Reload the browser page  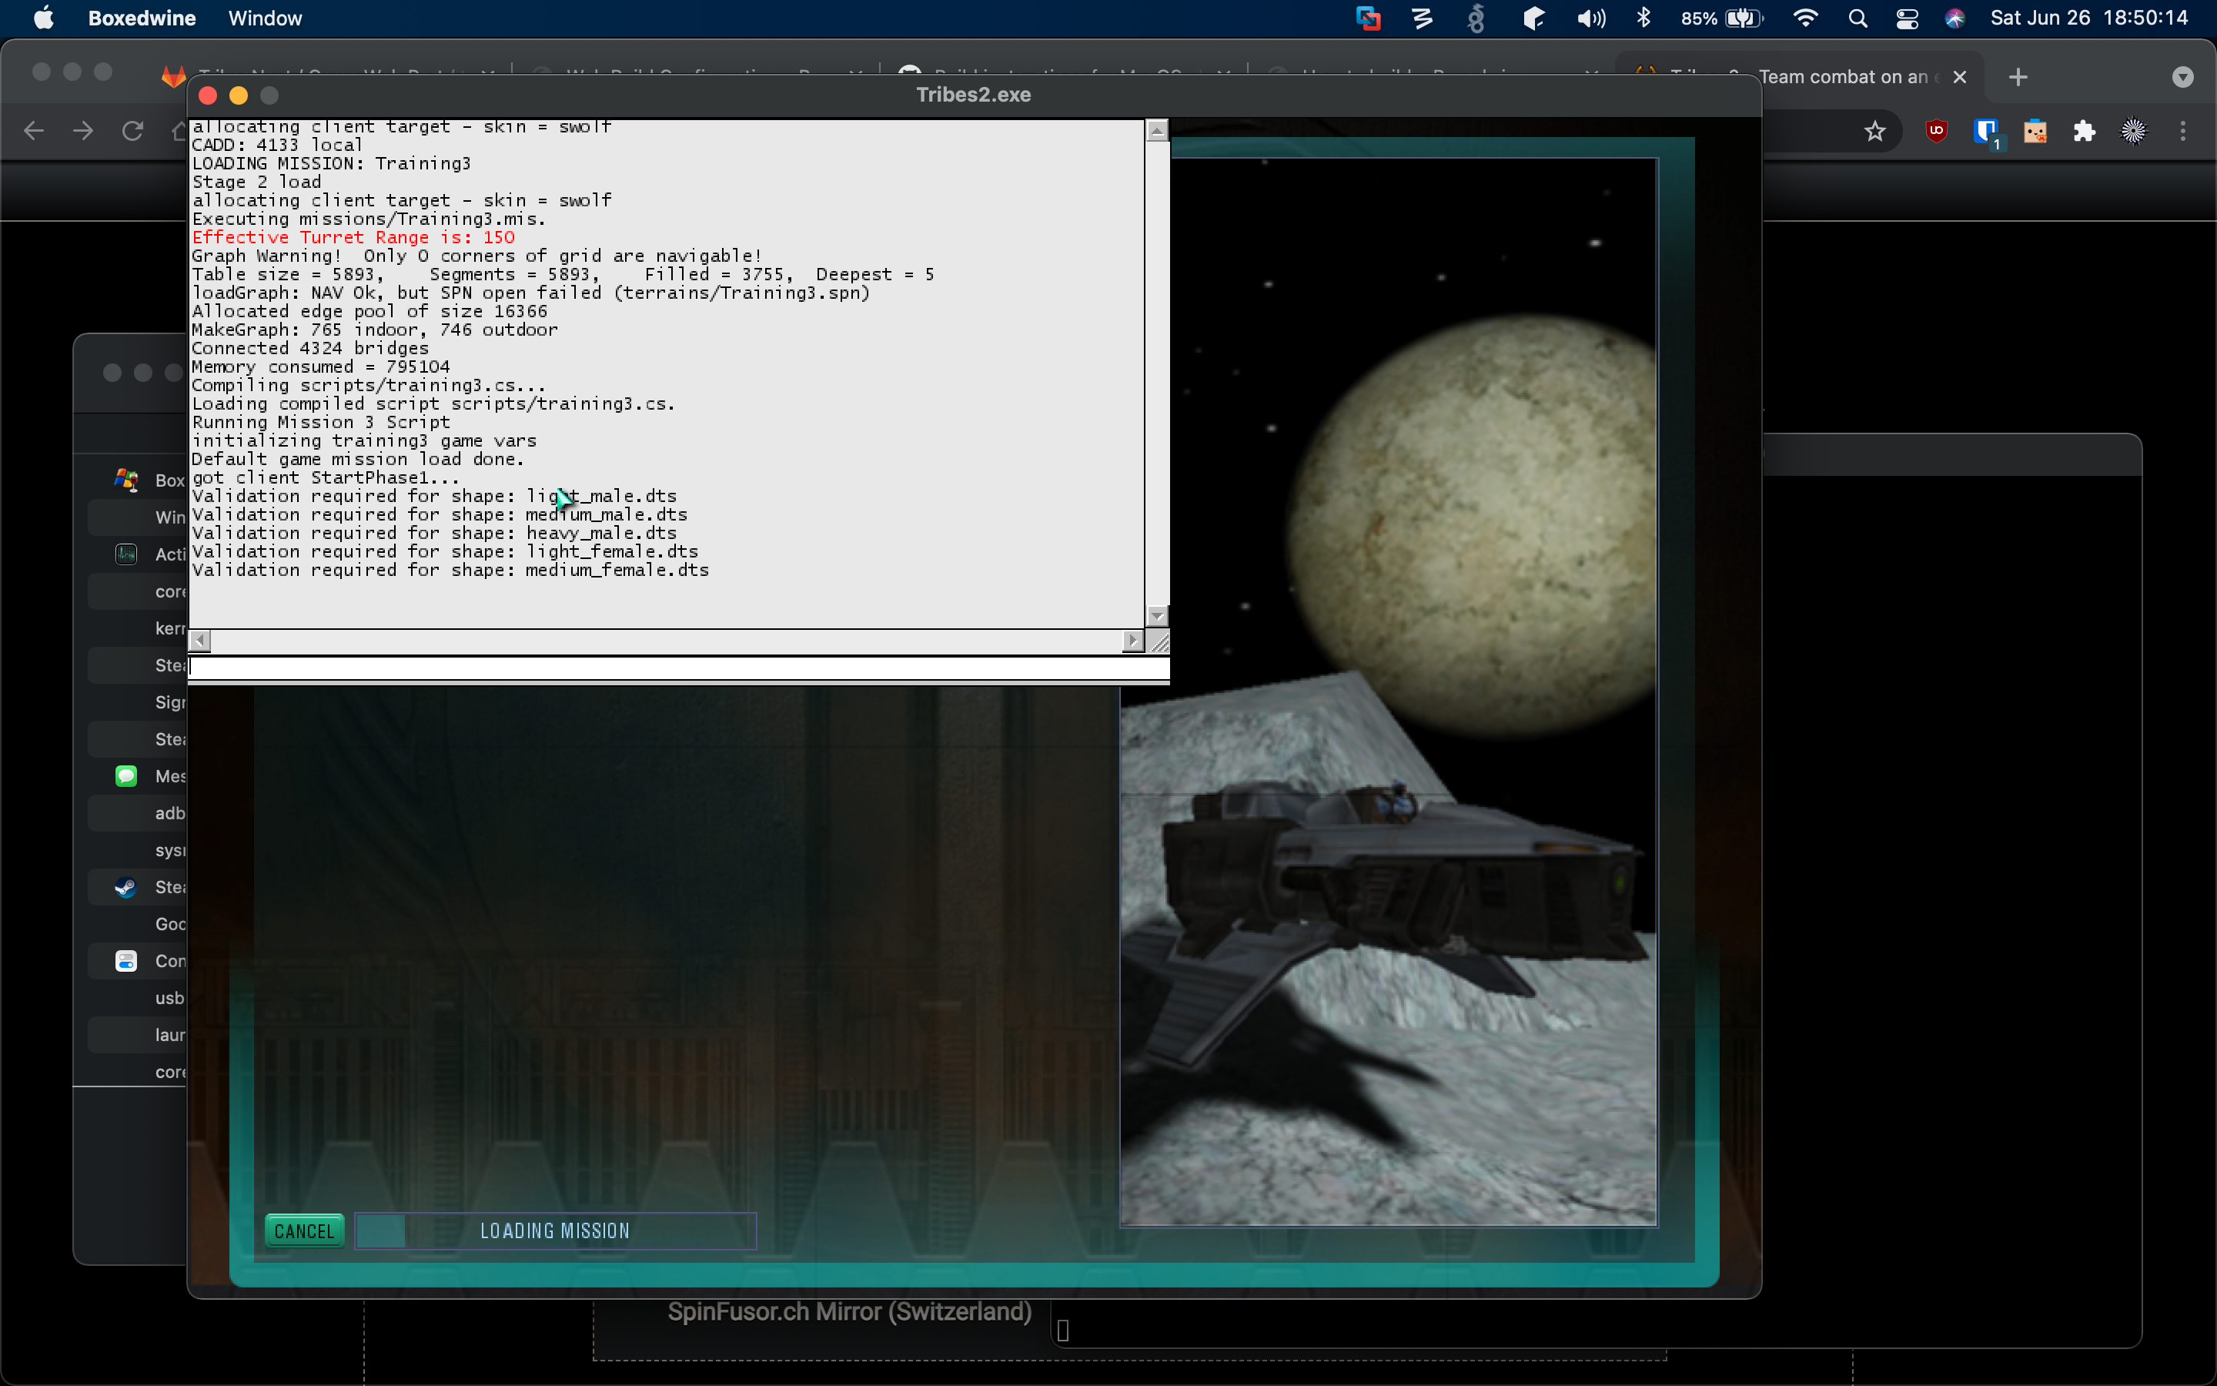coord(132,131)
